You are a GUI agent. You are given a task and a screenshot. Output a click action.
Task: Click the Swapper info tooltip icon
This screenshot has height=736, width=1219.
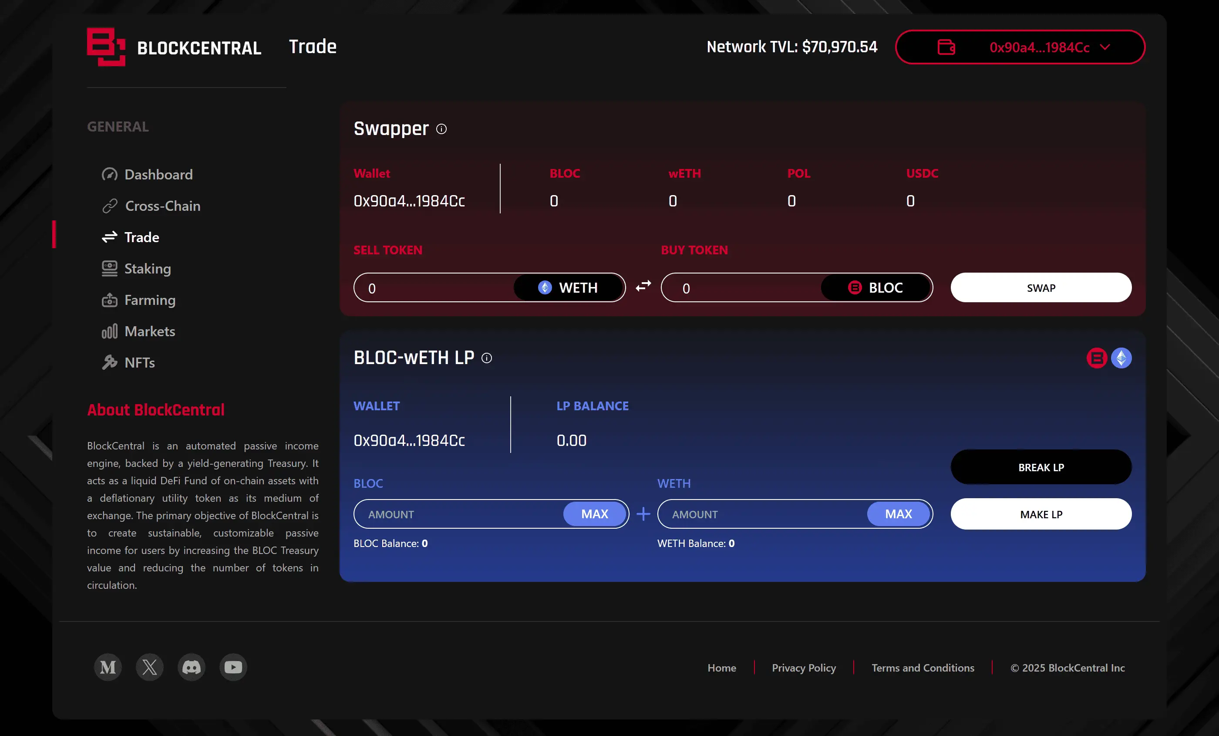coord(441,129)
